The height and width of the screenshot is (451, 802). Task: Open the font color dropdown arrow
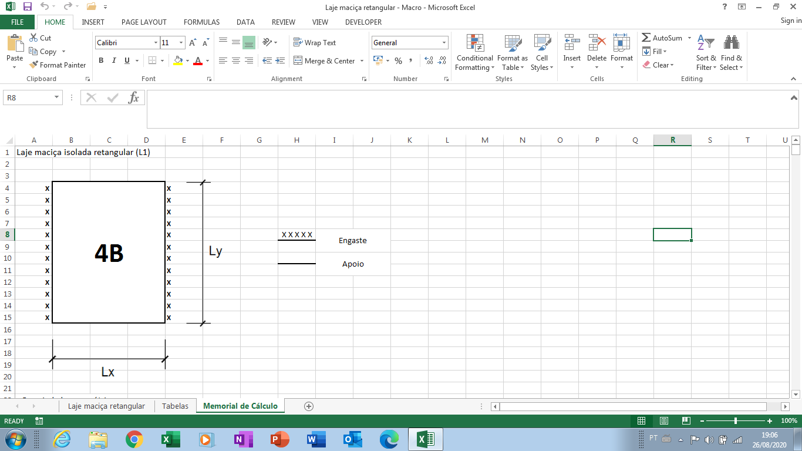point(207,60)
